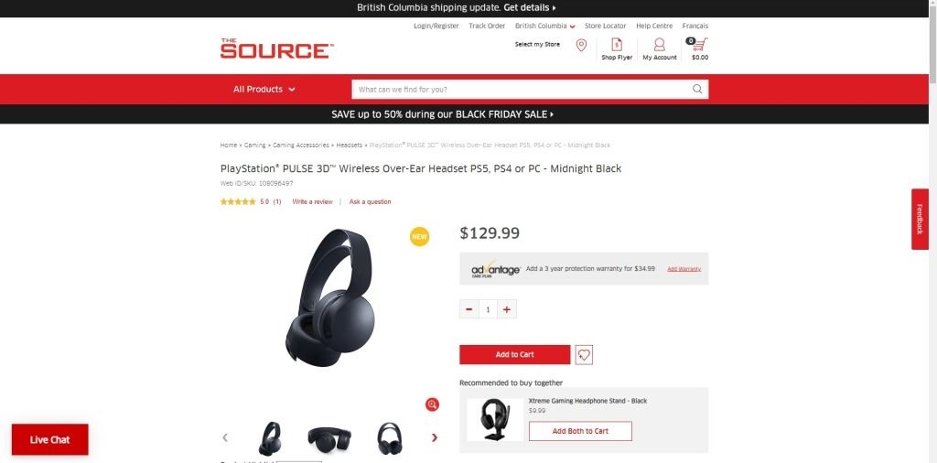Click the Add to Cart button
Image resolution: width=937 pixels, height=463 pixels.
[515, 355]
